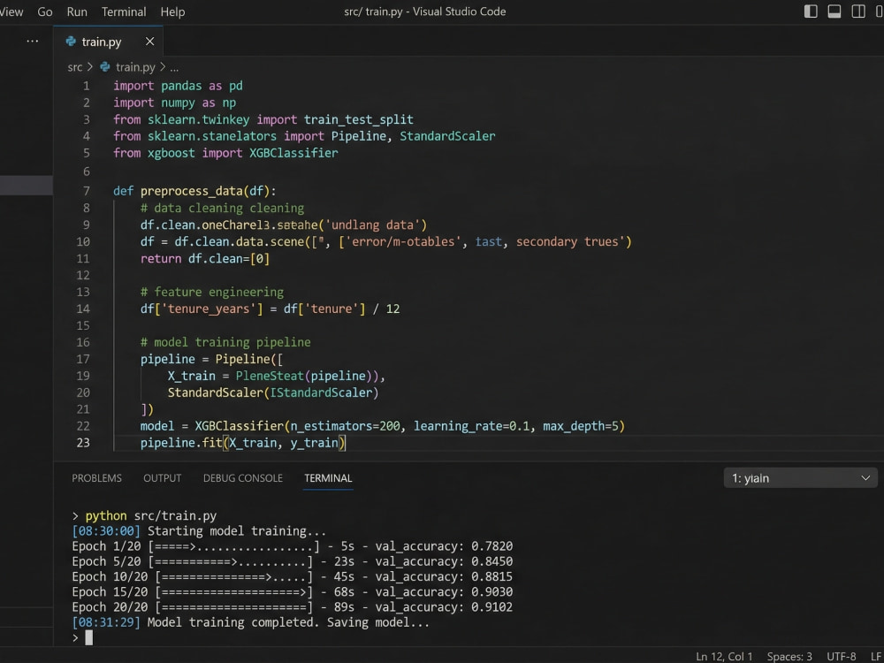The image size is (884, 663).
Task: Click breadcrumb ellipsis symbol item
Action: pyautogui.click(x=174, y=68)
